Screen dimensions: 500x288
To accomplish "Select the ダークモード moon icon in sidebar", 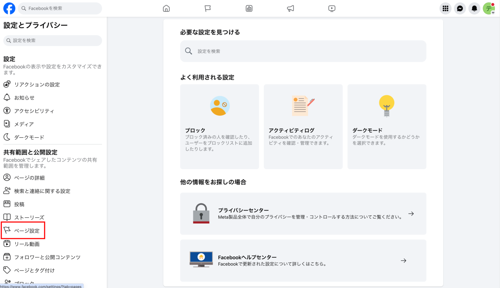I will click(x=7, y=137).
